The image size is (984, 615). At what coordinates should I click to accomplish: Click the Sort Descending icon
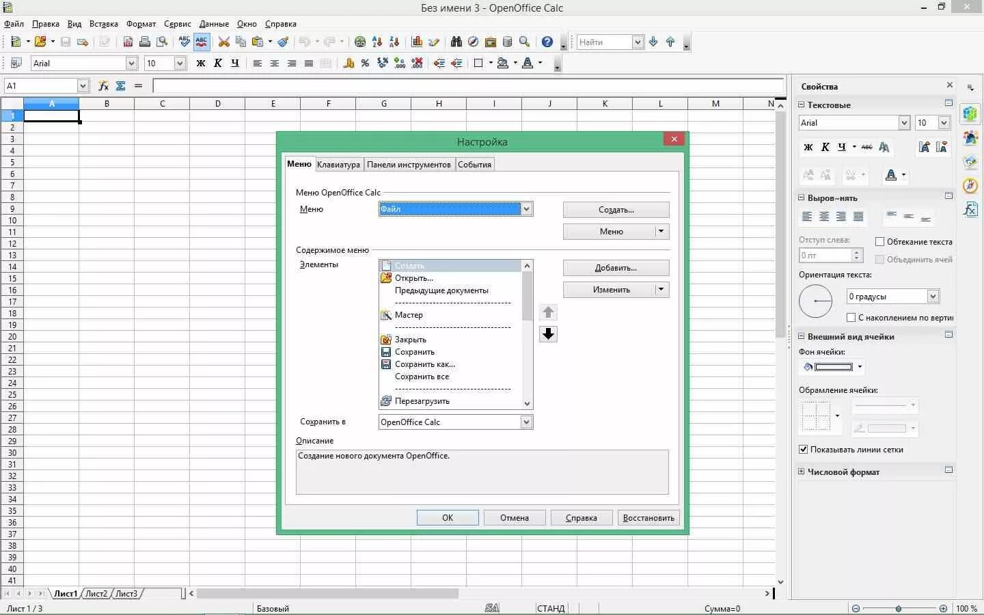394,42
